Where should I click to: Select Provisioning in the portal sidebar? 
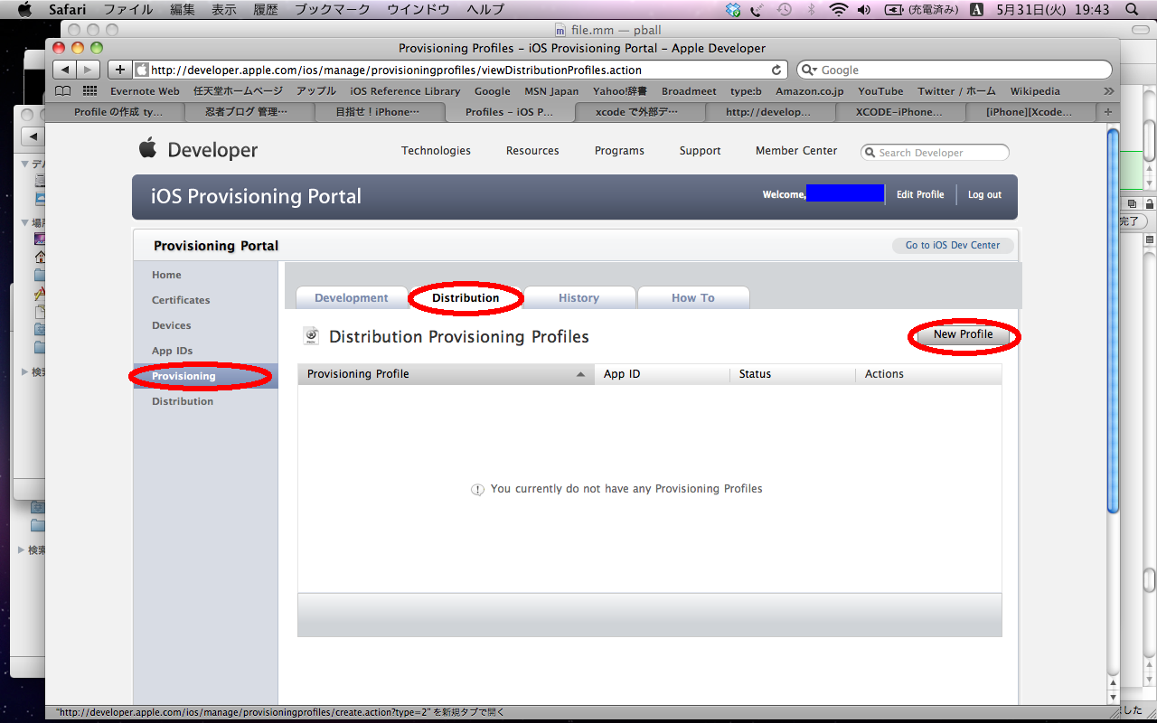205,376
